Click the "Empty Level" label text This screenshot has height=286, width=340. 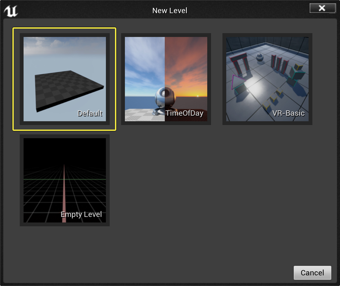pyautogui.click(x=81, y=214)
